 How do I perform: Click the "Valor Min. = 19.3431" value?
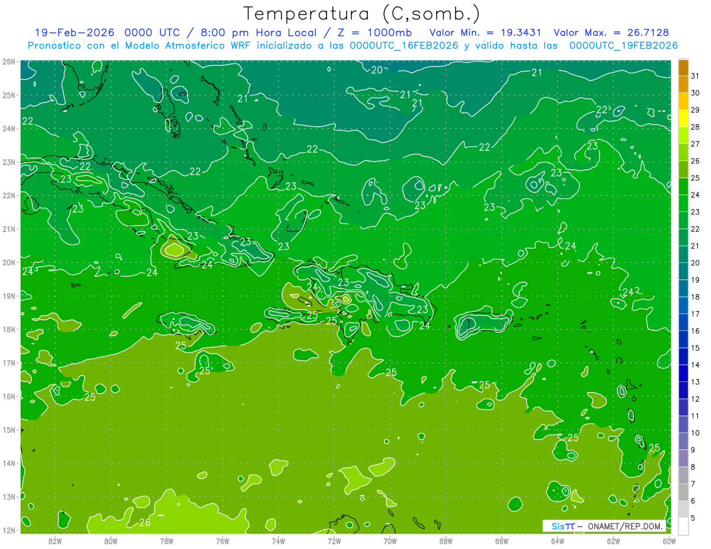(485, 33)
